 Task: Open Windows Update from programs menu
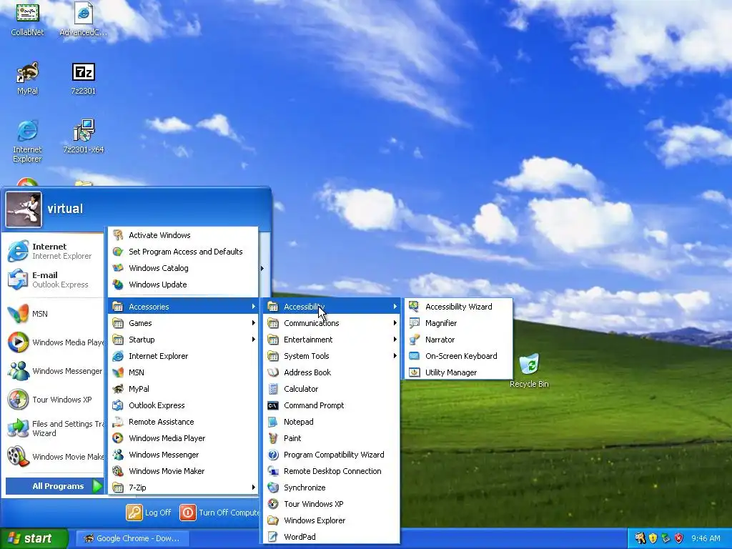183,285
